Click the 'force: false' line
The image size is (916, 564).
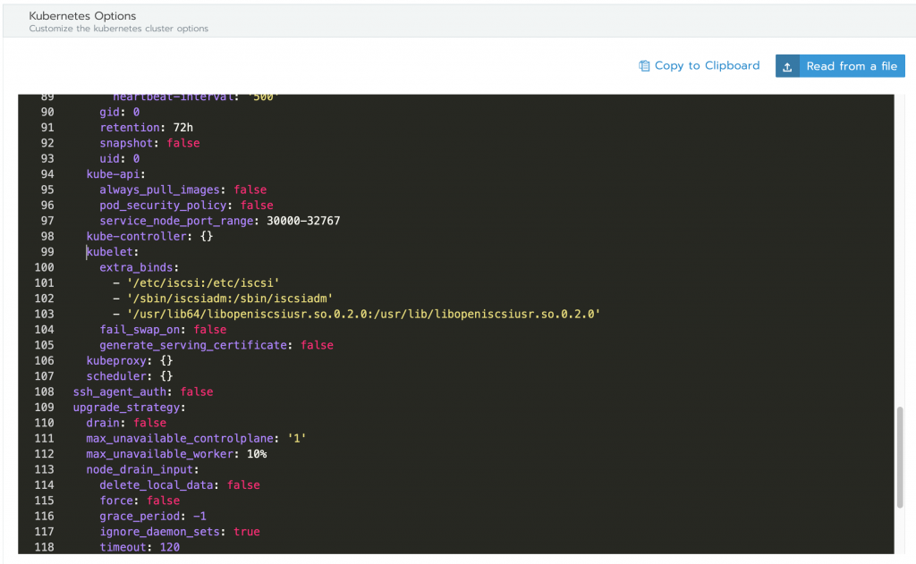140,501
